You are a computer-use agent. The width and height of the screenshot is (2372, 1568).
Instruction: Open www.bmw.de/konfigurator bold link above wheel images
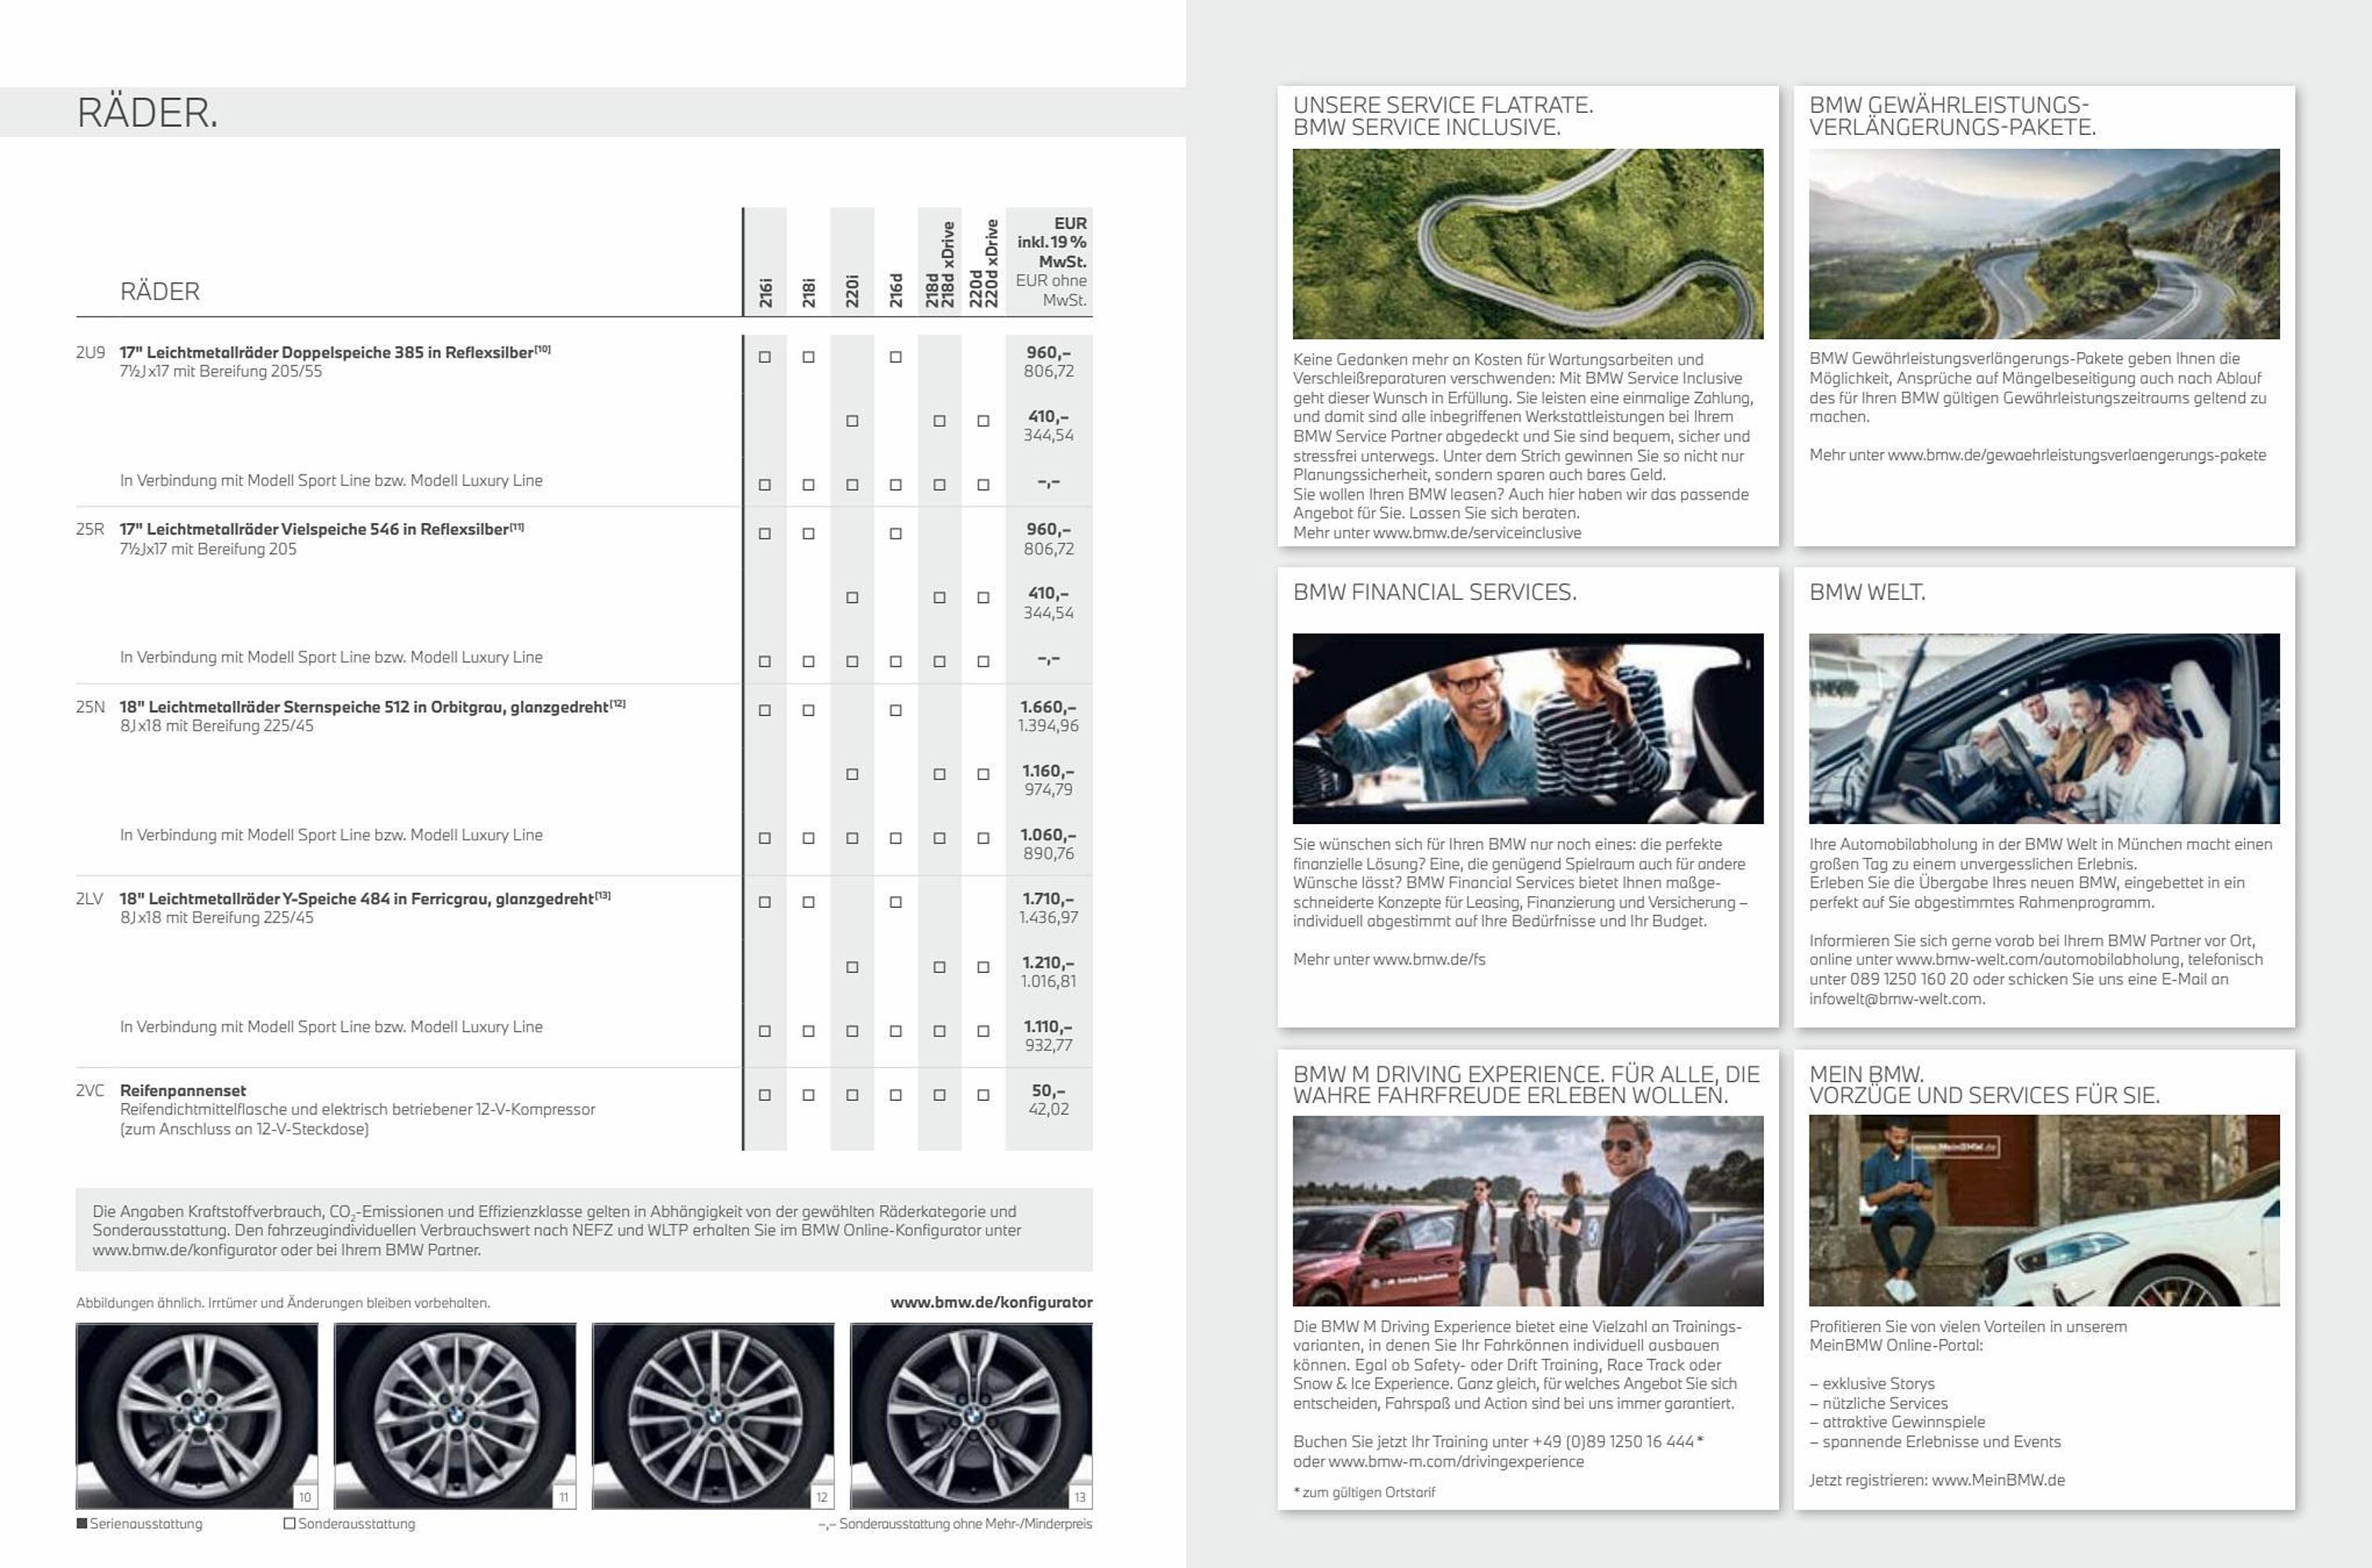point(991,1302)
